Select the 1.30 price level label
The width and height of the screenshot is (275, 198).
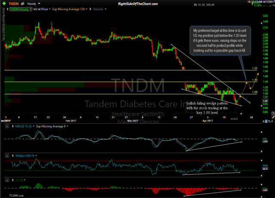coord(254,80)
